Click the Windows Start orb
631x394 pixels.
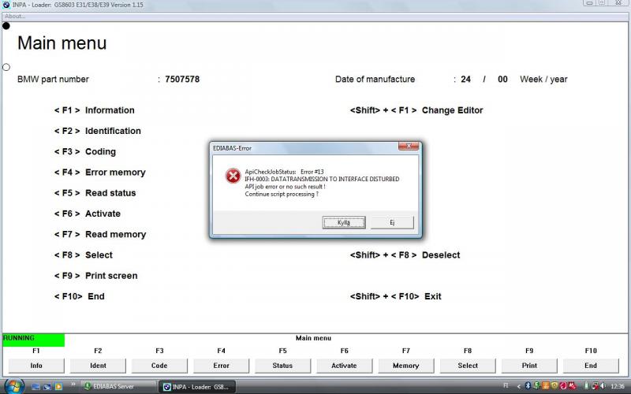13,386
